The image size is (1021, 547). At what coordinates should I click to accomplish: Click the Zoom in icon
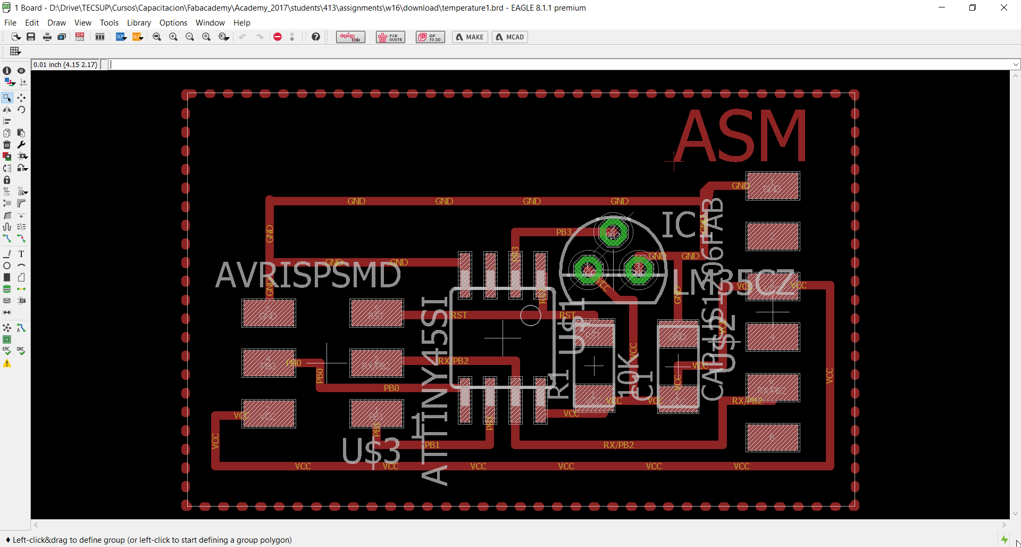(x=173, y=37)
